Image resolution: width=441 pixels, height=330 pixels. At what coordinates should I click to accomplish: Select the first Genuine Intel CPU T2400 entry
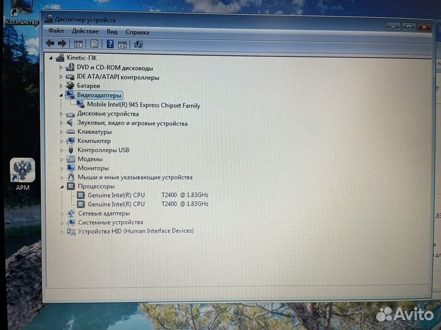(148, 195)
